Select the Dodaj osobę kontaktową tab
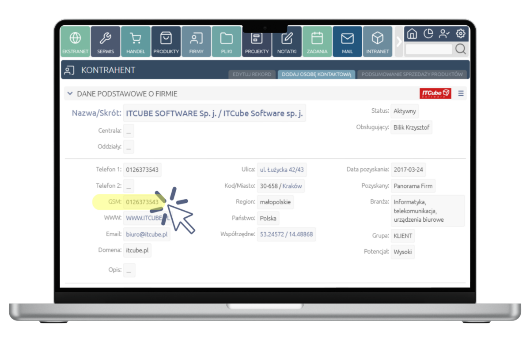Screen dimensions: 530x342 pyautogui.click(x=316, y=74)
